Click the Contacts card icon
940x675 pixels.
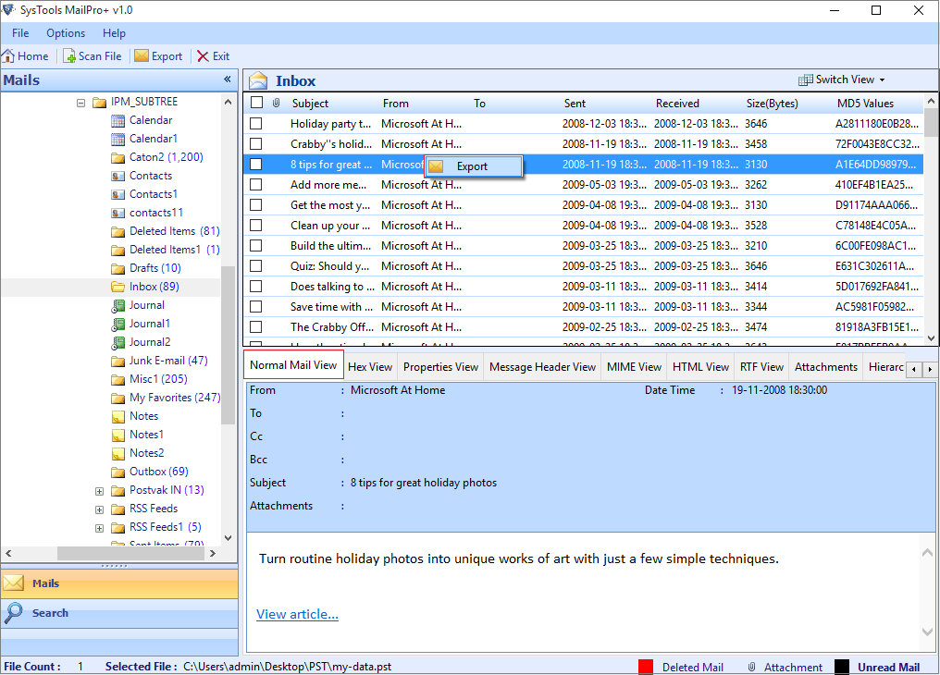(x=118, y=176)
